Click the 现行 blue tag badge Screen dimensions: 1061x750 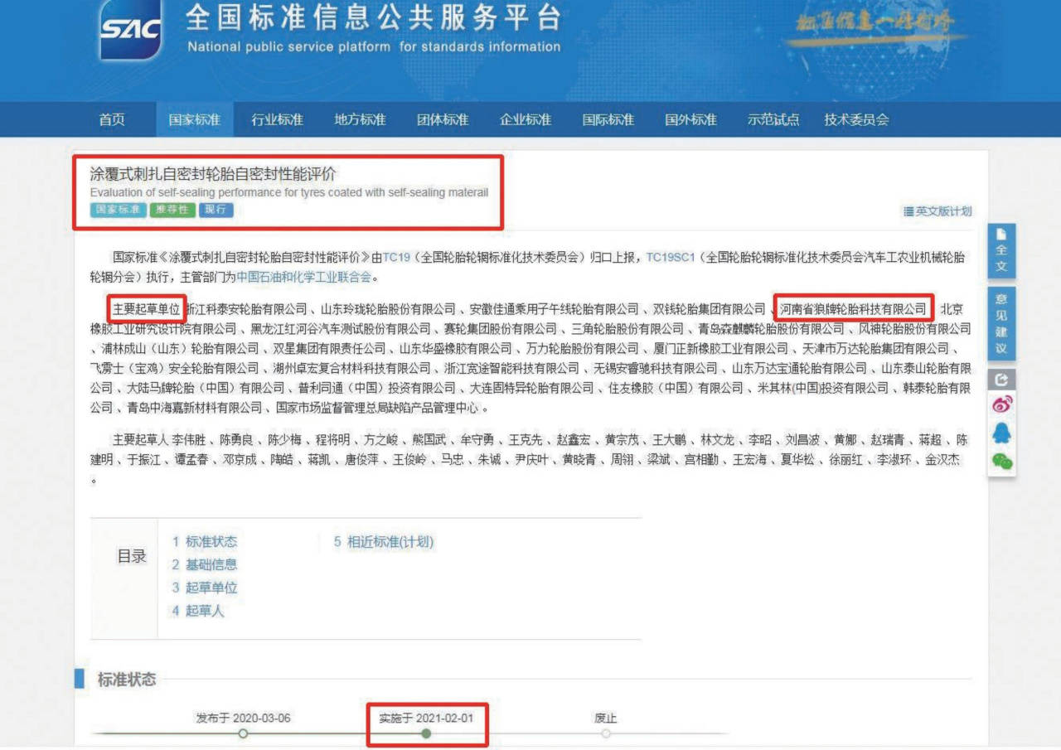coord(216,210)
